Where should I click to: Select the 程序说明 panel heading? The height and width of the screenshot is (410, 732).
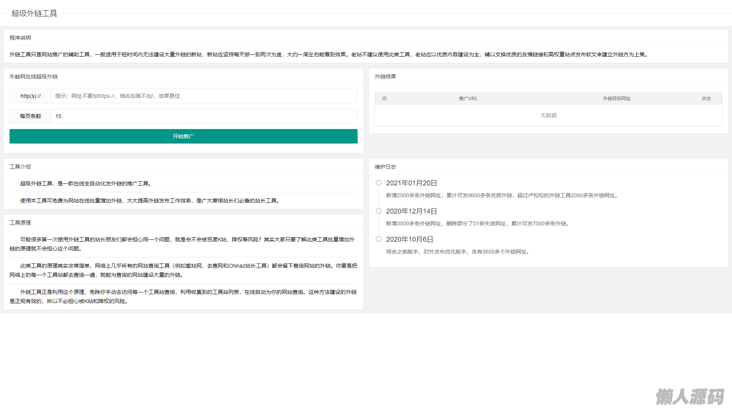[20, 38]
